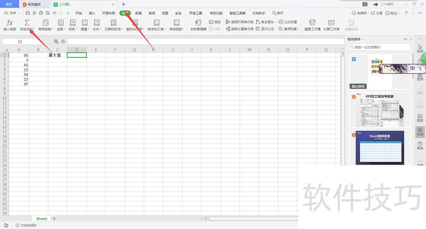
Task: Open the 文件 menu dropdown
Action: tap(12, 13)
